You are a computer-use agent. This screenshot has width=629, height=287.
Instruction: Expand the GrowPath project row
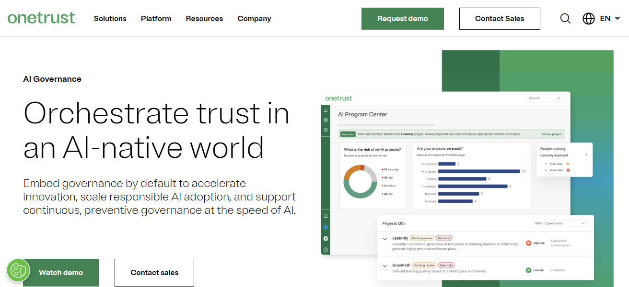coord(384,265)
